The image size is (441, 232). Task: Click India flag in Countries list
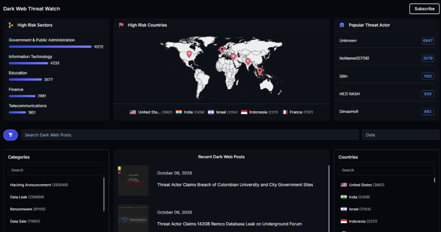pos(344,197)
